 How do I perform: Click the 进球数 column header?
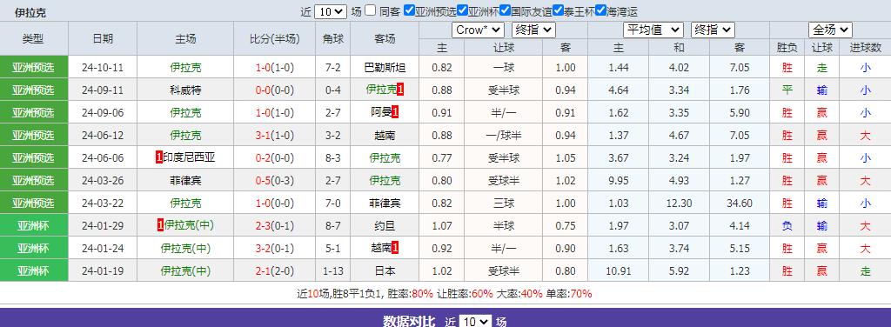point(866,48)
